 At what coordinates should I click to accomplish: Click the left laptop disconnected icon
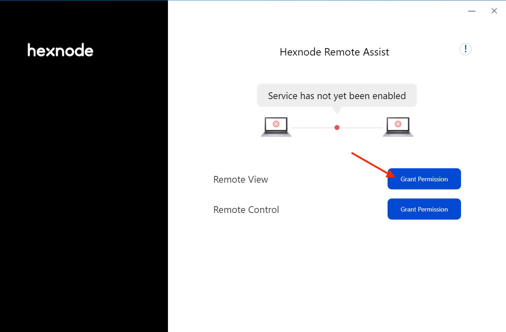(276, 127)
